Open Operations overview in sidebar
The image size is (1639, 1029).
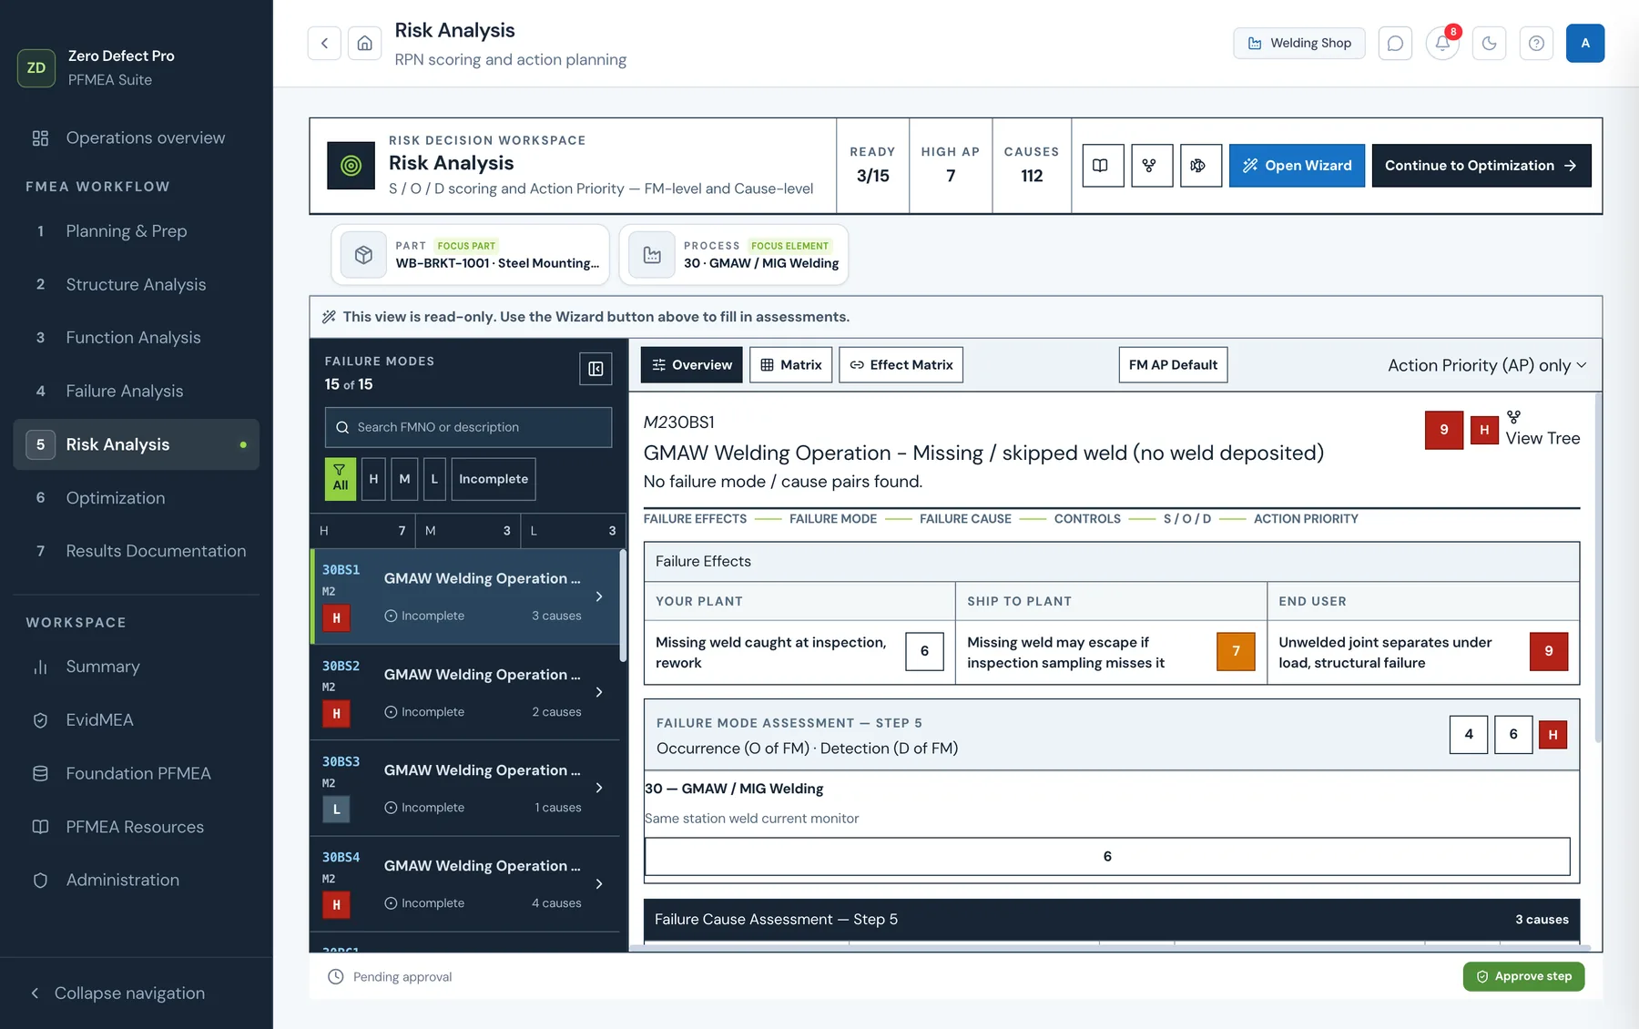pyautogui.click(x=137, y=138)
